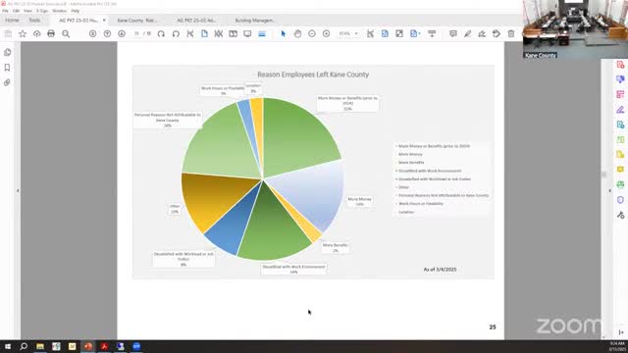Click the zoom out minus icon
Viewport: 628px width, 353px height.
[312, 33]
